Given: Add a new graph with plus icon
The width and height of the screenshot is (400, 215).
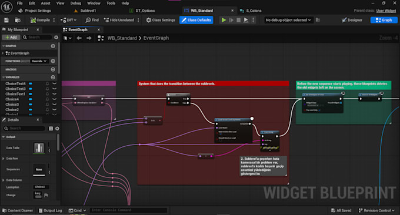Looking at the screenshot, I should point(53,46).
